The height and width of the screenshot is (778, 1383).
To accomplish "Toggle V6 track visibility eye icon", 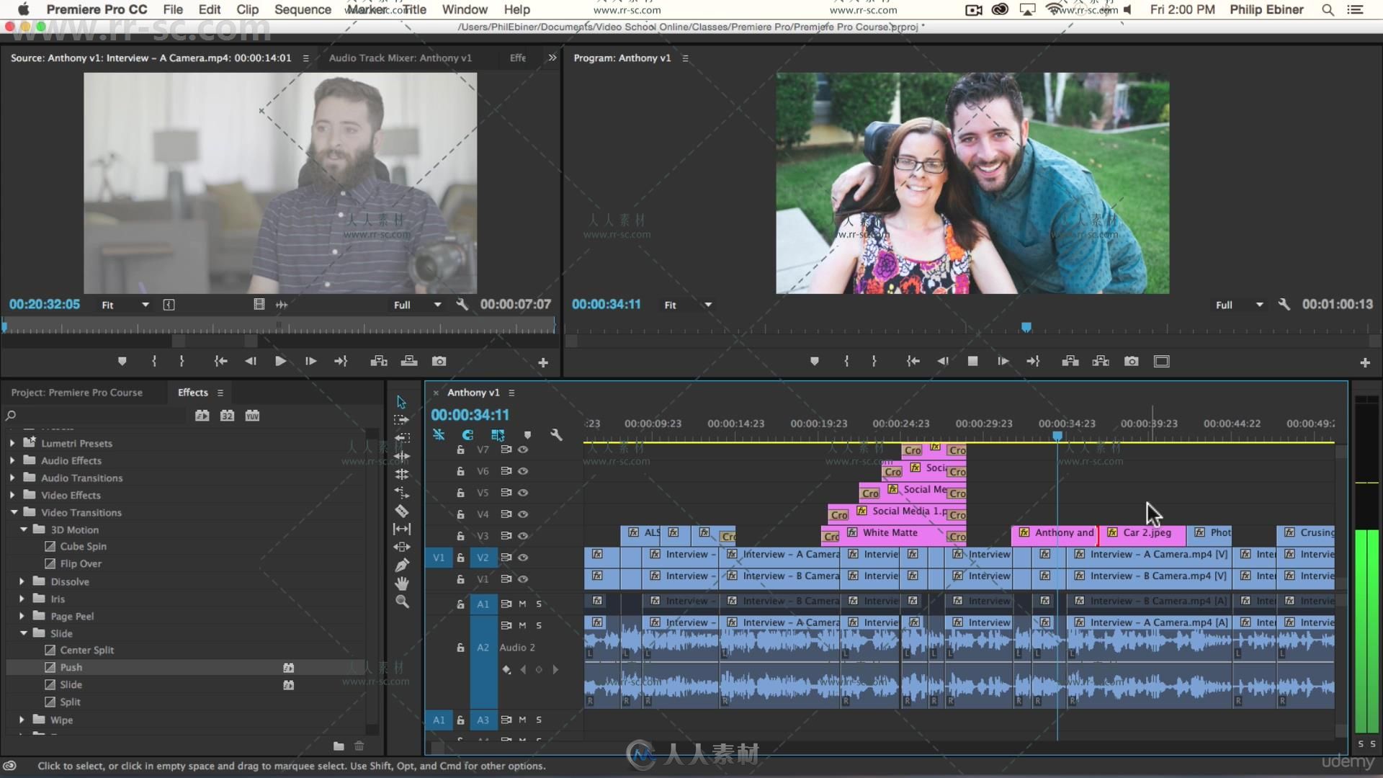I will 522,470.
